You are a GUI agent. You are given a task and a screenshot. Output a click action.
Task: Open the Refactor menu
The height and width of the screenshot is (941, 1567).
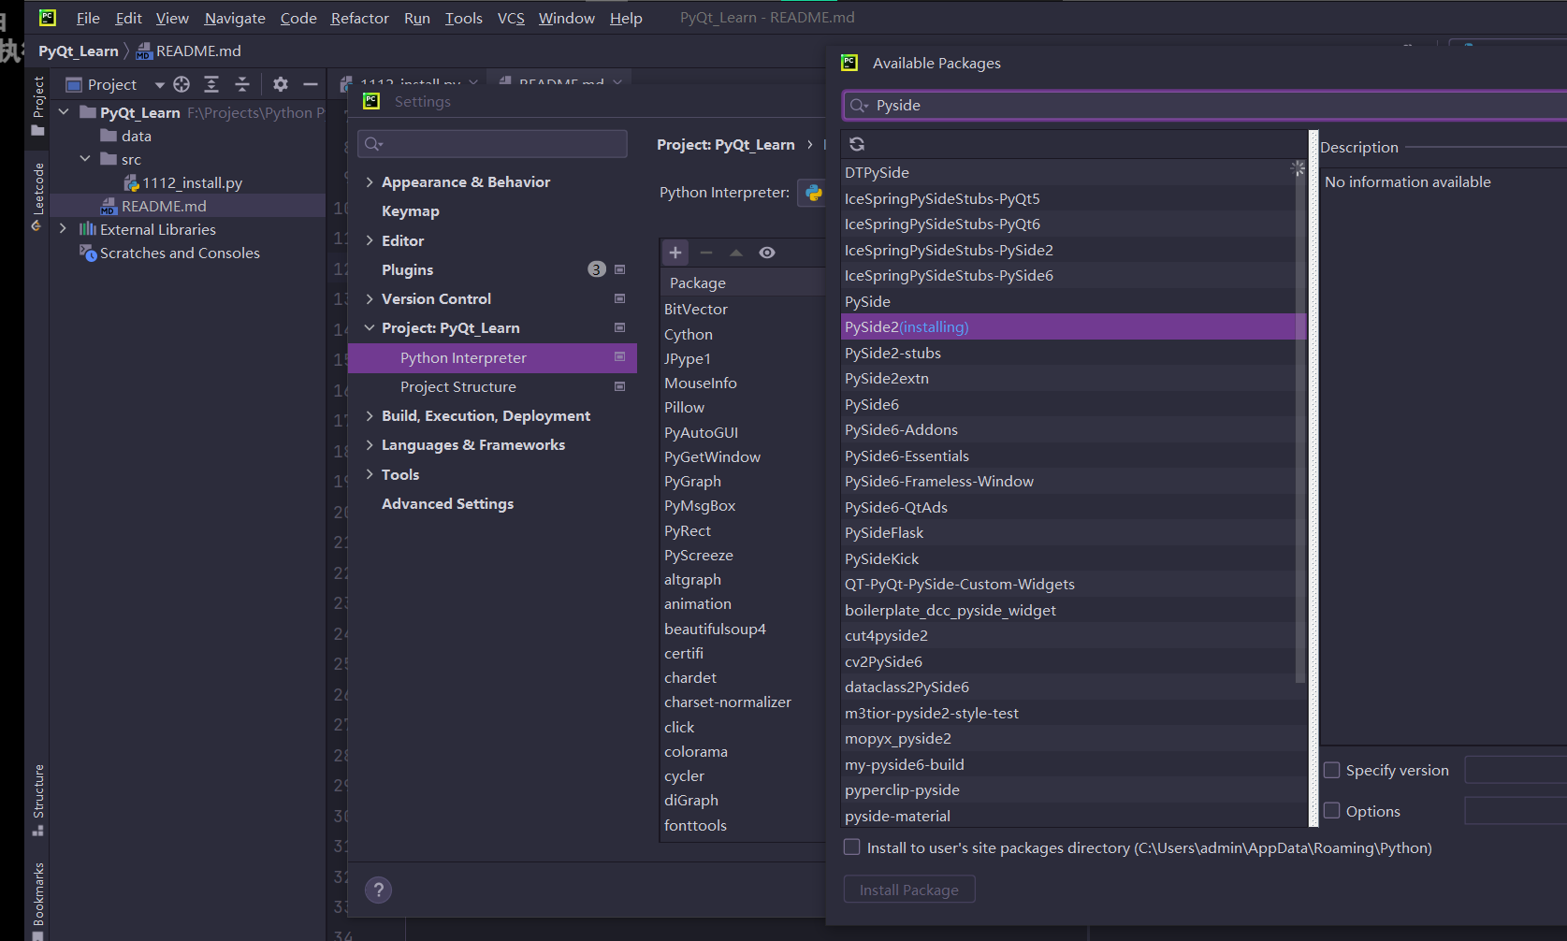tap(359, 18)
